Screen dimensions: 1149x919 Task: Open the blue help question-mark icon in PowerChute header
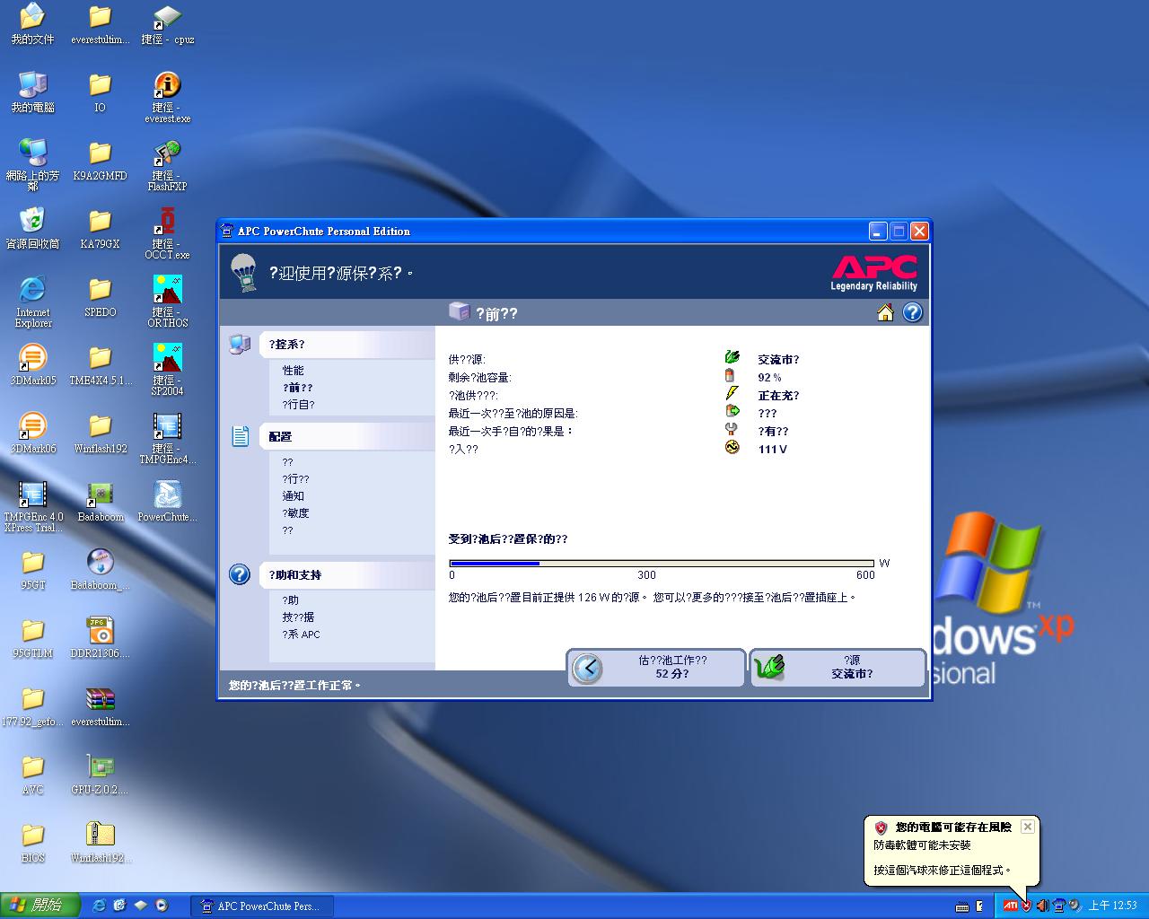[912, 312]
